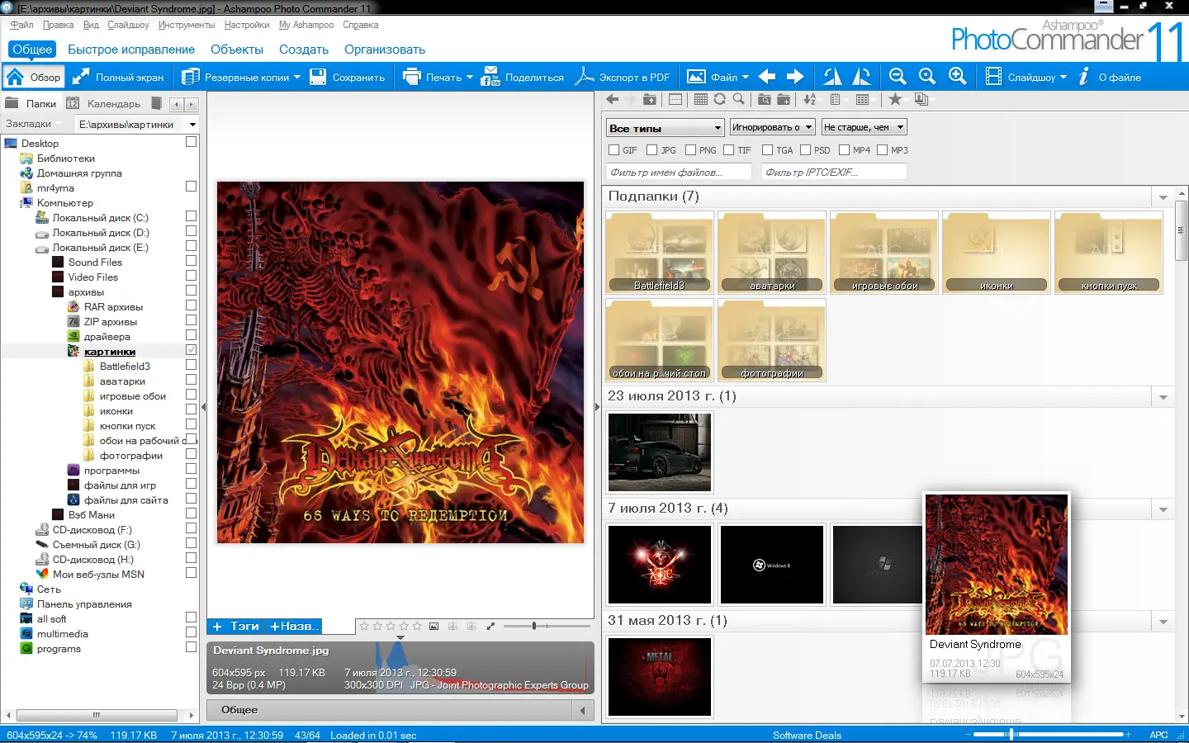Open Export to PDF
The image size is (1189, 743).
tap(623, 76)
